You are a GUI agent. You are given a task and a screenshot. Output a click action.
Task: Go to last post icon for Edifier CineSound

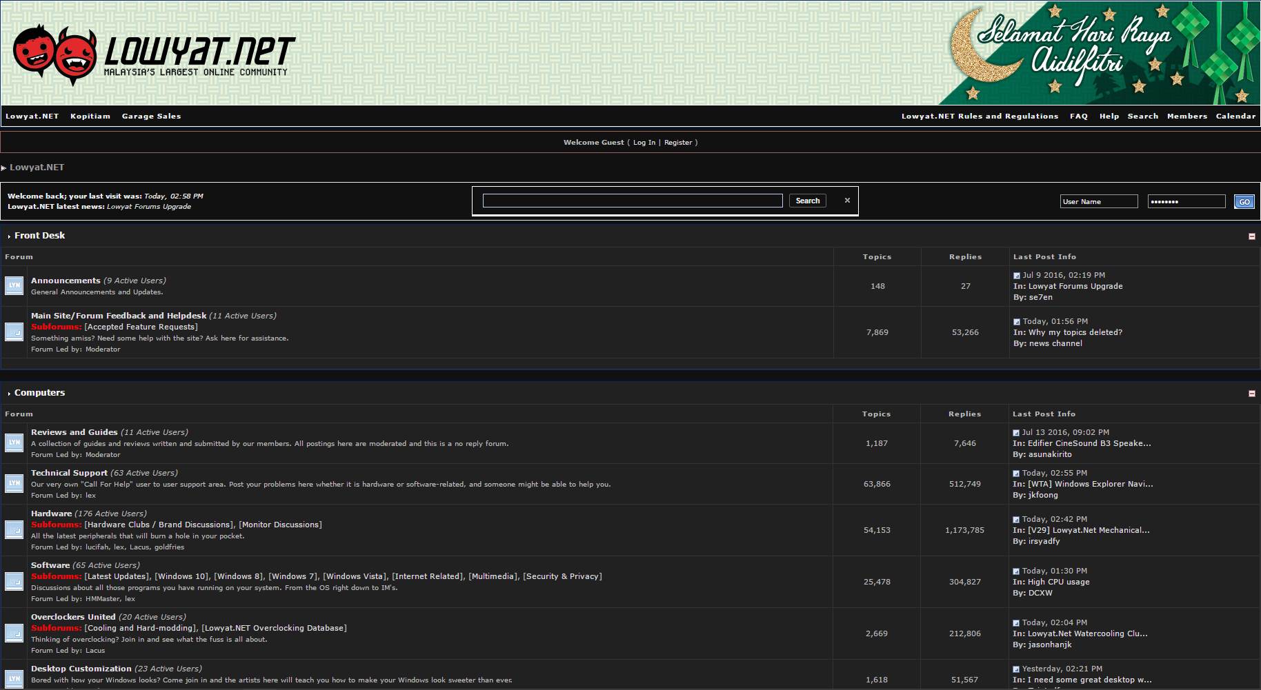point(1016,433)
